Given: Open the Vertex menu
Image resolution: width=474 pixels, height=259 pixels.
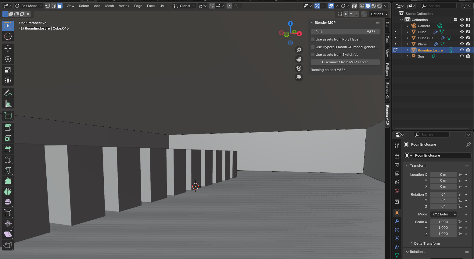Looking at the screenshot, I should pos(124,6).
